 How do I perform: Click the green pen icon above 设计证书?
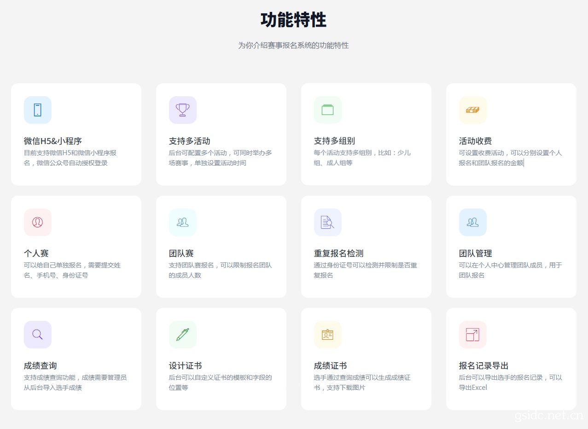(x=183, y=335)
